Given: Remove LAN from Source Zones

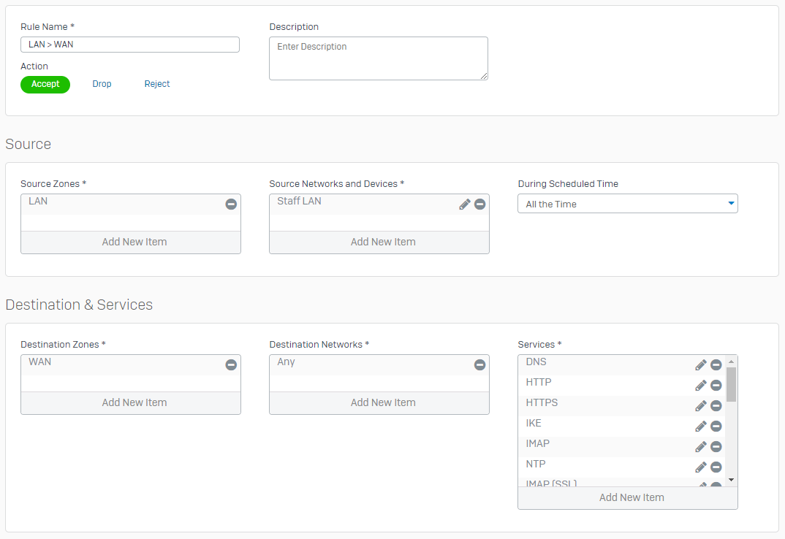Looking at the screenshot, I should coord(231,204).
